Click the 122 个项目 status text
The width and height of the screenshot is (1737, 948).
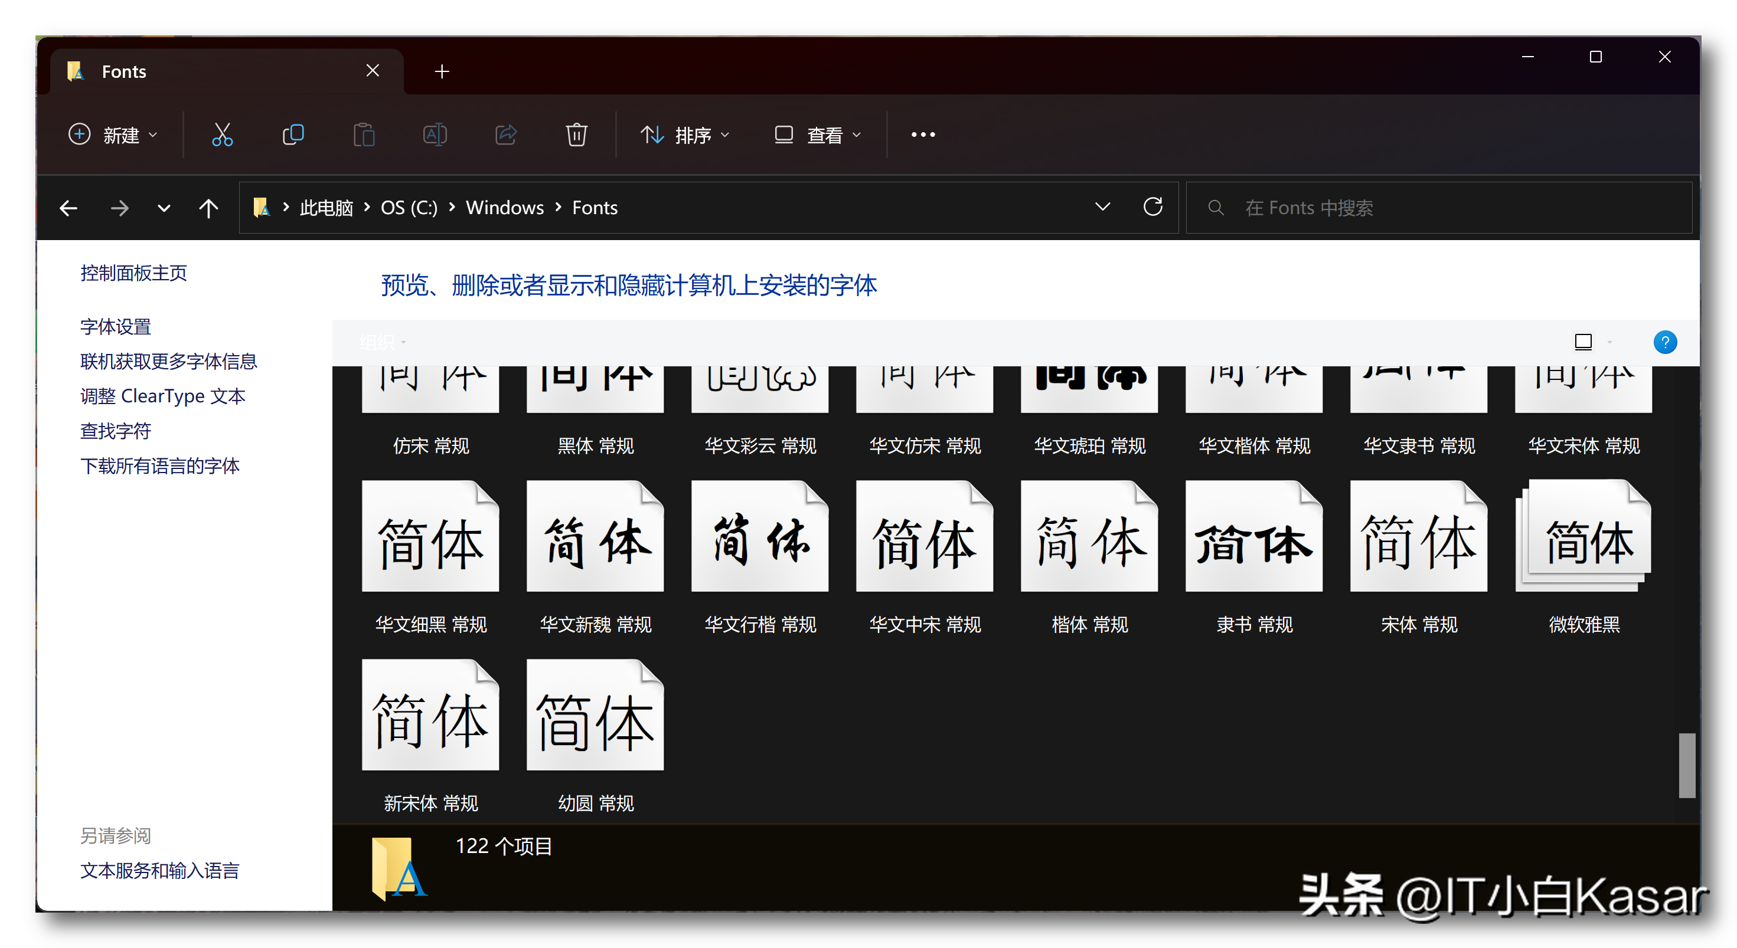coord(504,847)
